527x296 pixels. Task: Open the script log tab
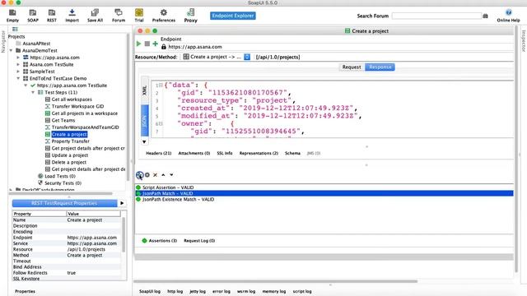(x=302, y=291)
